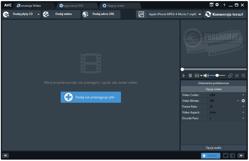Collapse left panel with double-arrow button

[5, 155]
